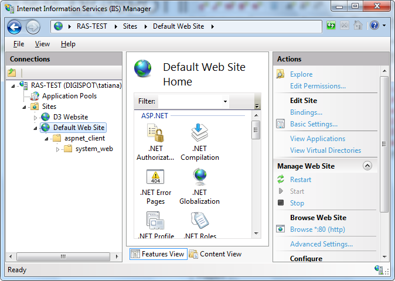Open the File menu
This screenshot has height=281, width=395.
pos(19,44)
